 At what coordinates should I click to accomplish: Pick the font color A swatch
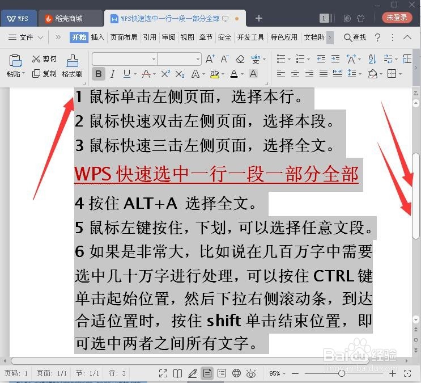click(x=234, y=74)
